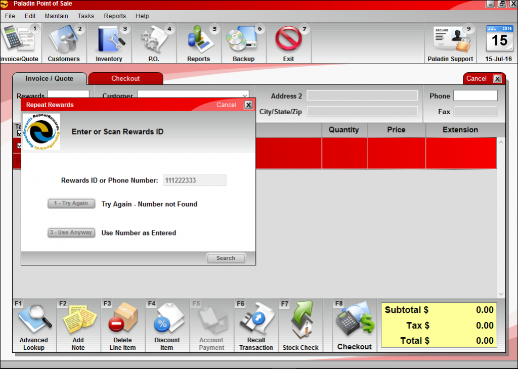This screenshot has width=518, height=369.
Task: Open the Edit menu
Action: click(x=30, y=16)
